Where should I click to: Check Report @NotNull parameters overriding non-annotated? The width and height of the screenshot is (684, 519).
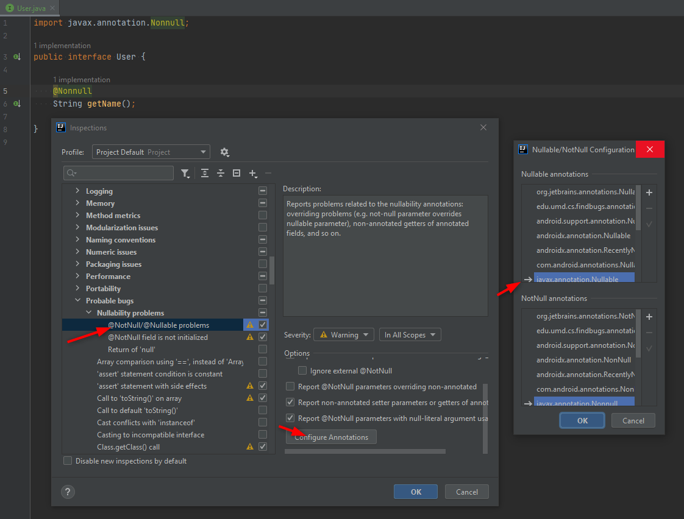click(x=290, y=386)
